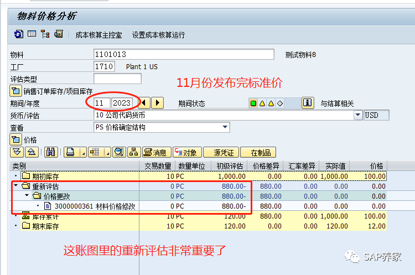Click expand all nodes icon
The image size is (415, 275).
pyautogui.click(x=17, y=152)
